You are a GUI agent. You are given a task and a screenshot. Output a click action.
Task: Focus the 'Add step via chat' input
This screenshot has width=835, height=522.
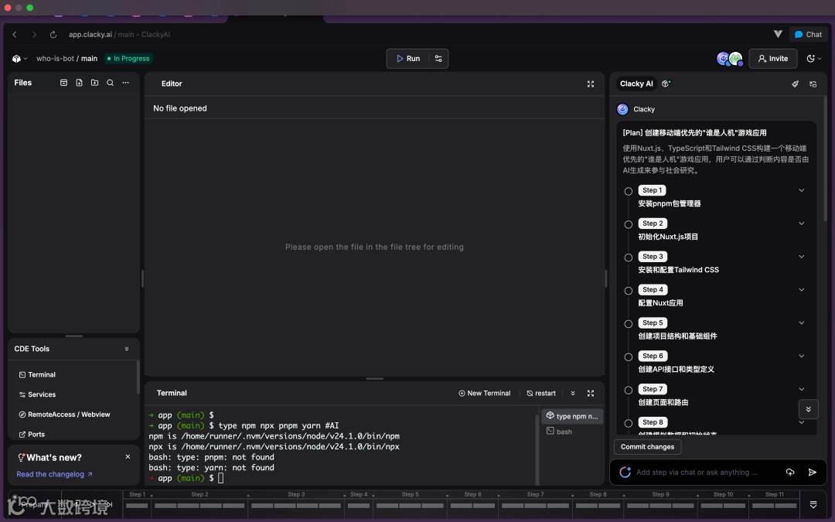coord(697,473)
